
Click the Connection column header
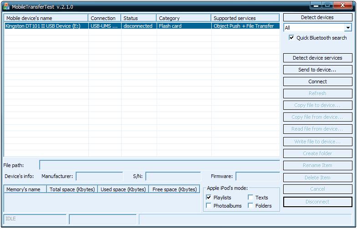click(105, 18)
